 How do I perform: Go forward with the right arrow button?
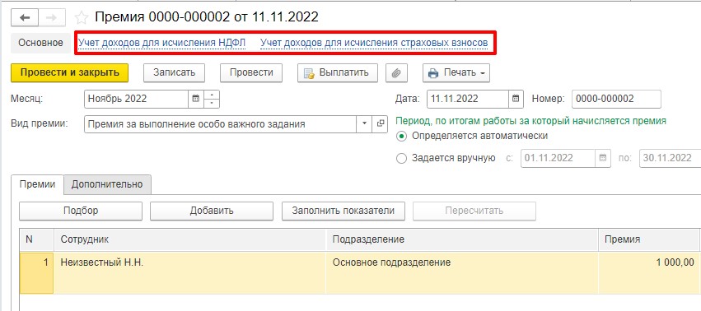pos(52,18)
